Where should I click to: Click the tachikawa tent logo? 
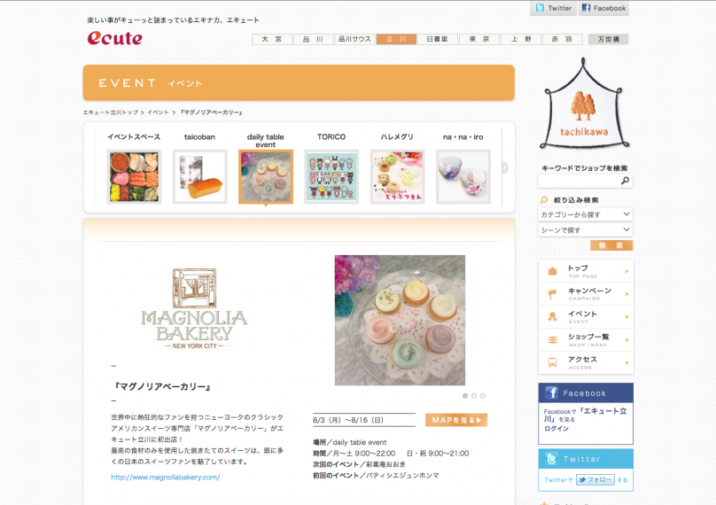click(x=584, y=103)
